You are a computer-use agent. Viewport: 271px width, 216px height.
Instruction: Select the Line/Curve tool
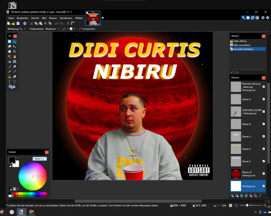(15, 82)
